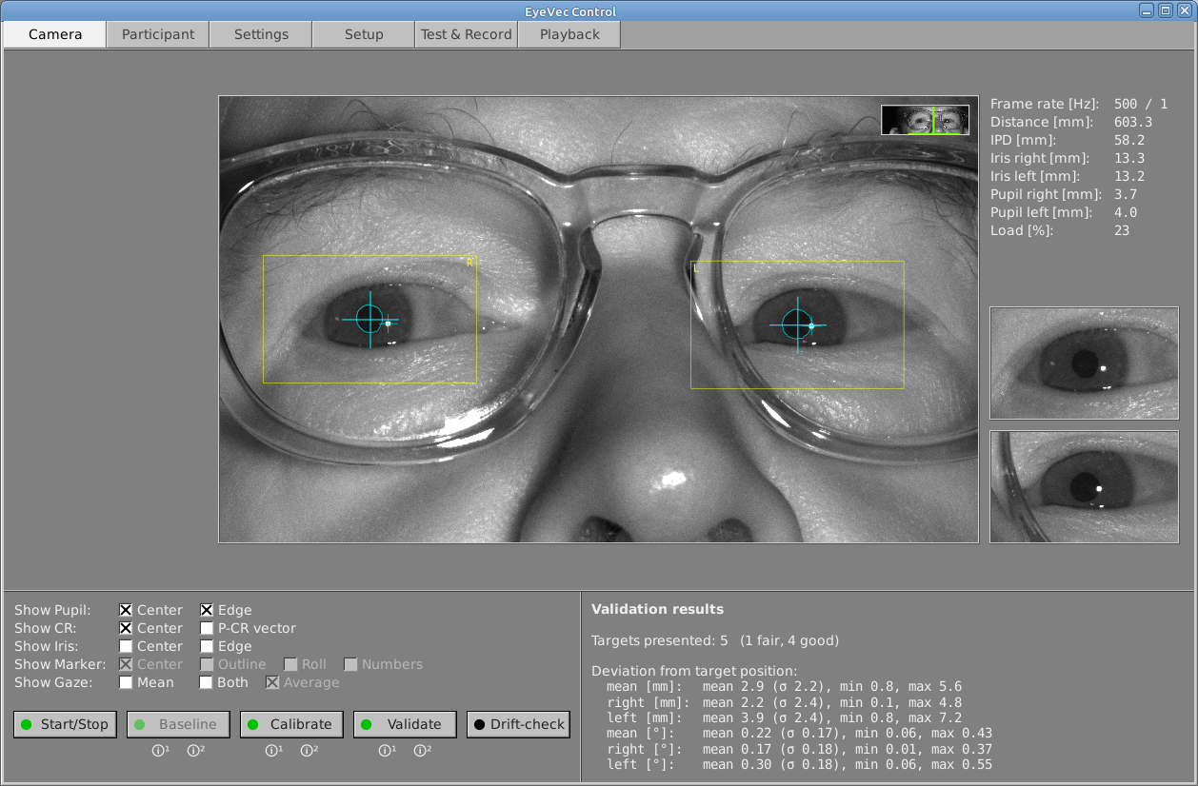Open the Test & Record tab

(467, 34)
